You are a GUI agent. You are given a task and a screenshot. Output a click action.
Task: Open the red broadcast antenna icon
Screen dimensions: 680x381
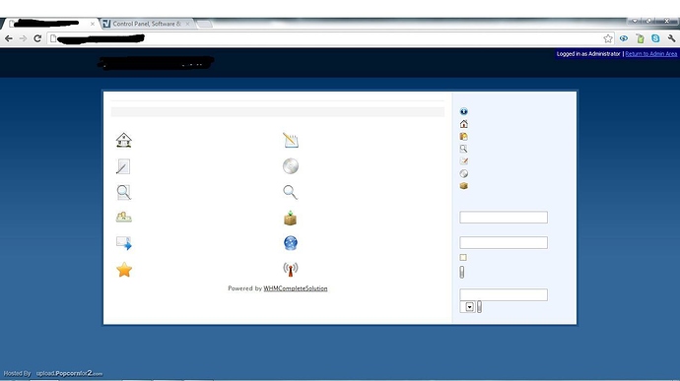tap(291, 269)
